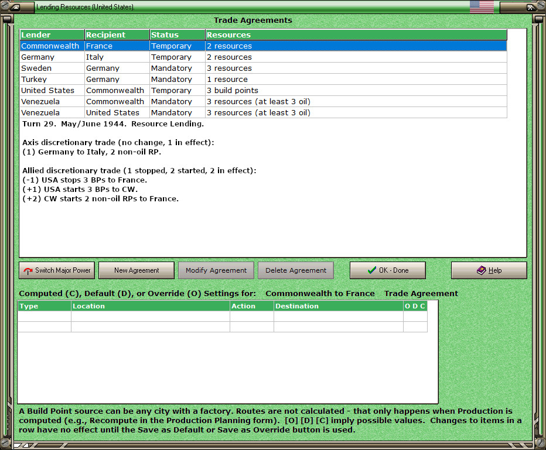
Task: Click the title bar system menu icon
Action: click(16, 7)
